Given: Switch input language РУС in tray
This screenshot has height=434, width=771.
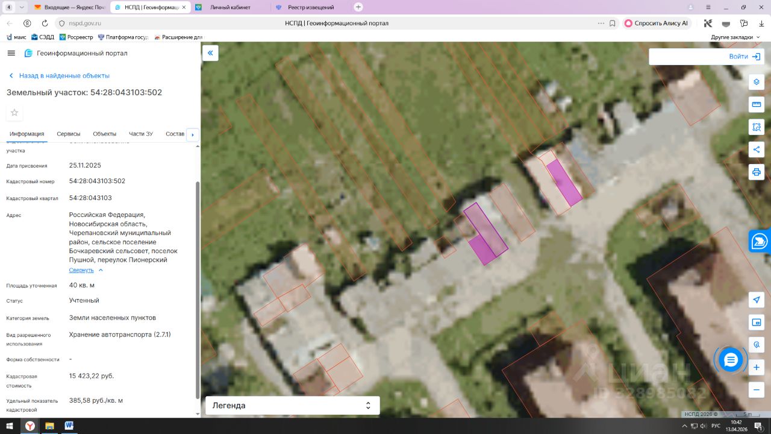Looking at the screenshot, I should 716,426.
